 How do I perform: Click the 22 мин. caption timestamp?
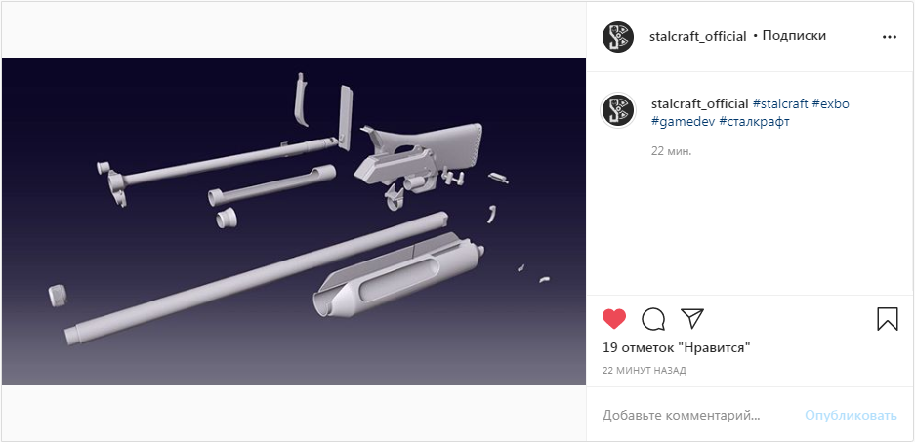point(671,151)
